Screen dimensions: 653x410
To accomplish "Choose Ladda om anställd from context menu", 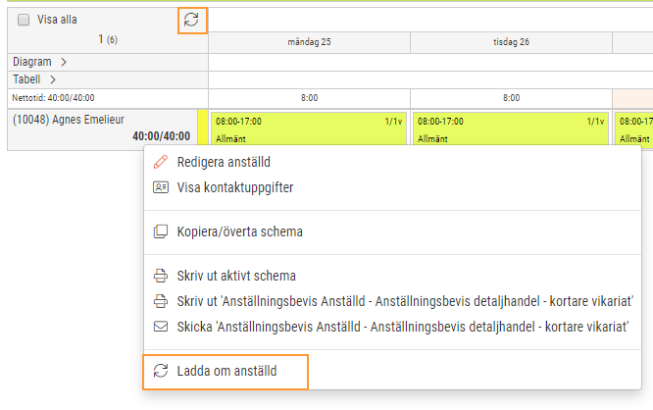I will pos(226,371).
